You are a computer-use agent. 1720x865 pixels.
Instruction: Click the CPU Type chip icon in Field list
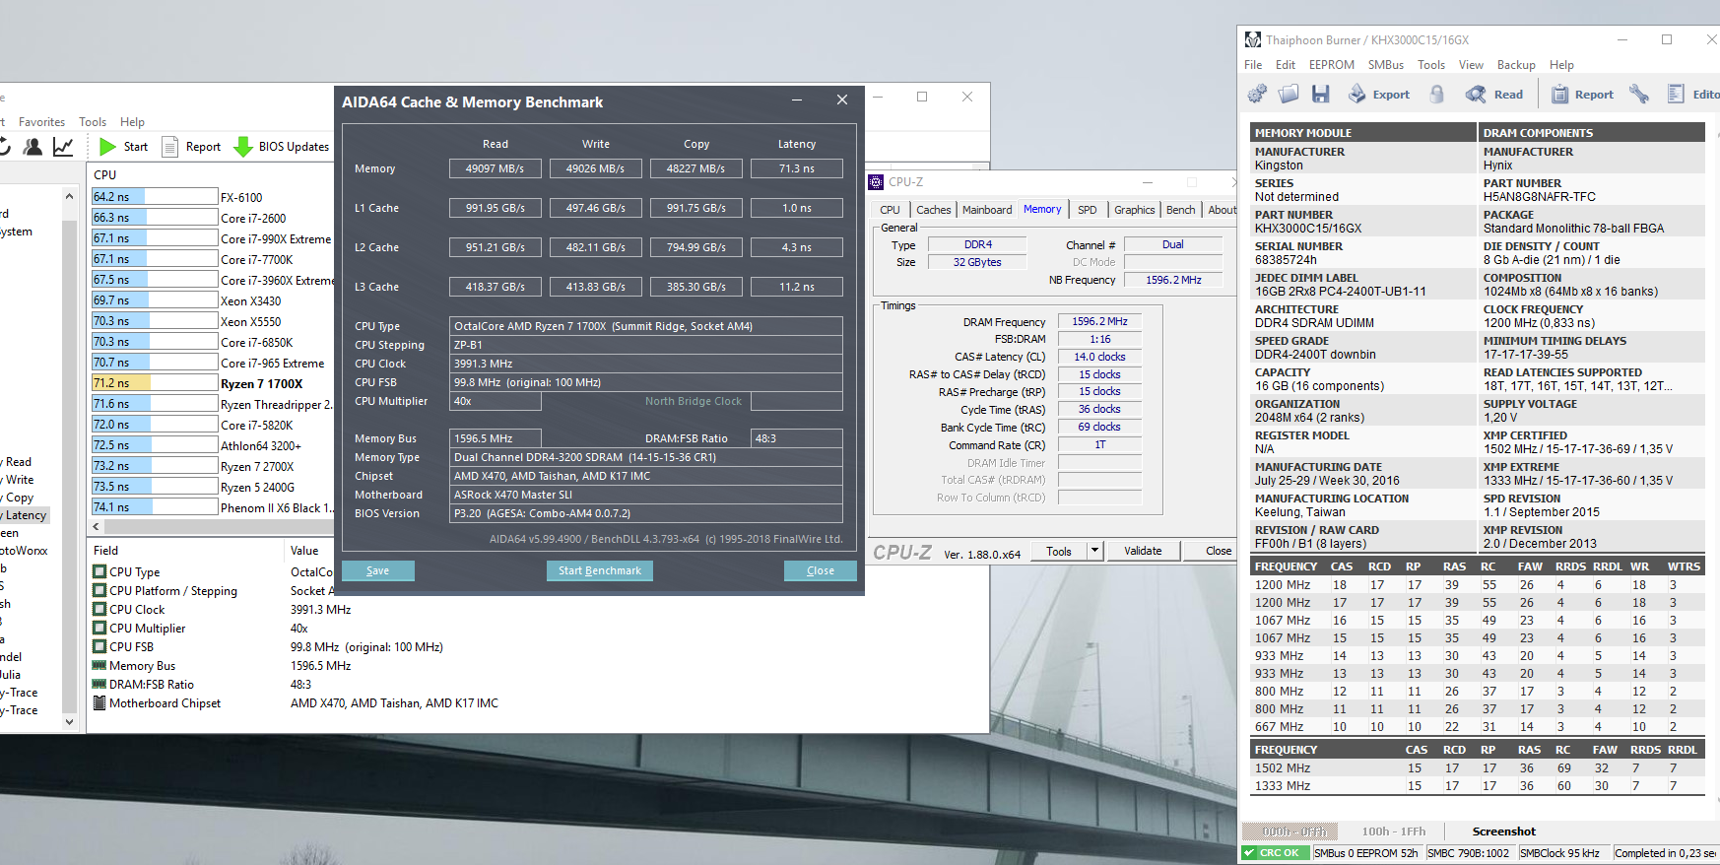99,571
